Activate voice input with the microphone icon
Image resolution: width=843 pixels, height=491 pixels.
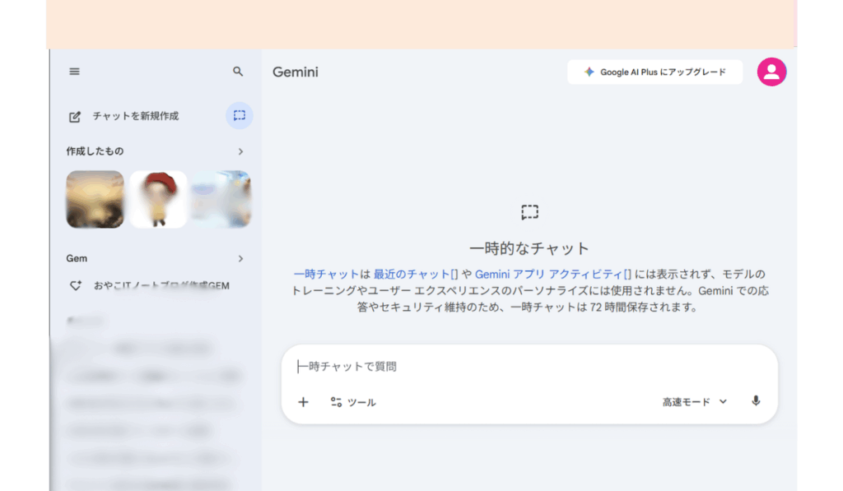[x=757, y=402]
